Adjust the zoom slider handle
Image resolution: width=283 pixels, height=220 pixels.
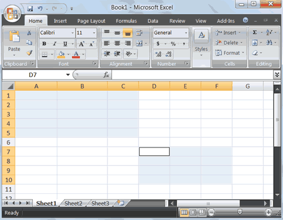(x=239, y=211)
